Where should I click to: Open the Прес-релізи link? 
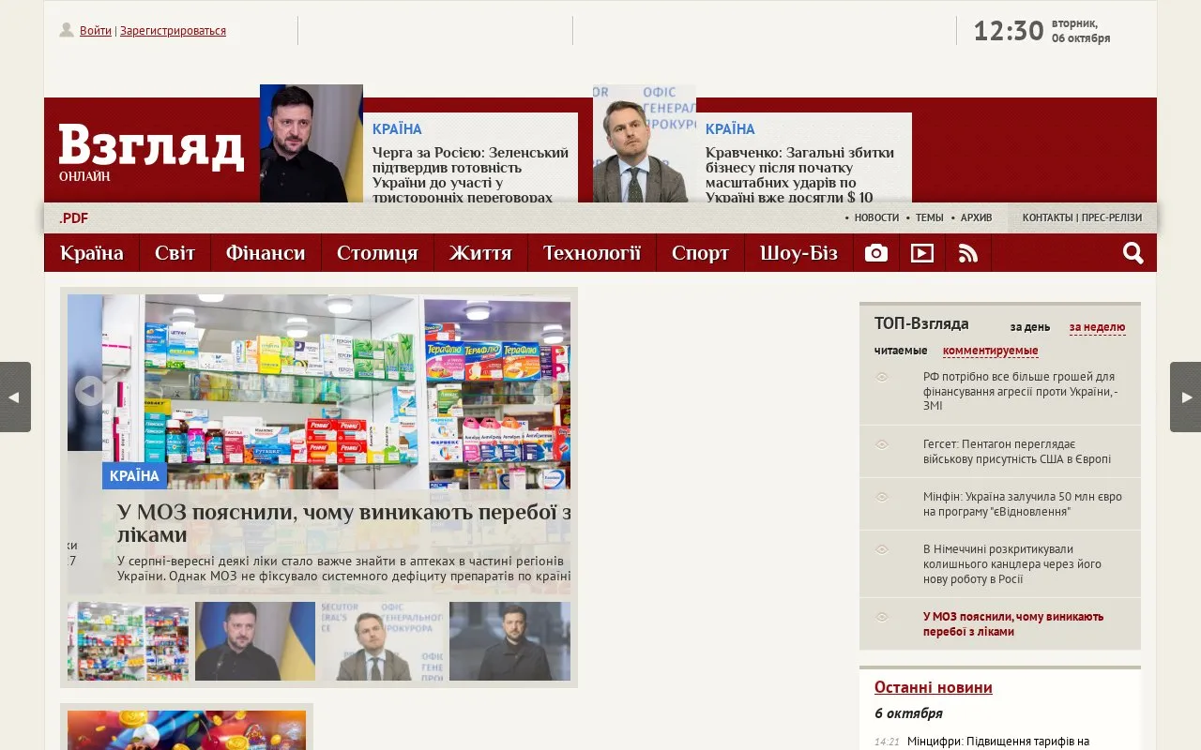click(x=1112, y=217)
